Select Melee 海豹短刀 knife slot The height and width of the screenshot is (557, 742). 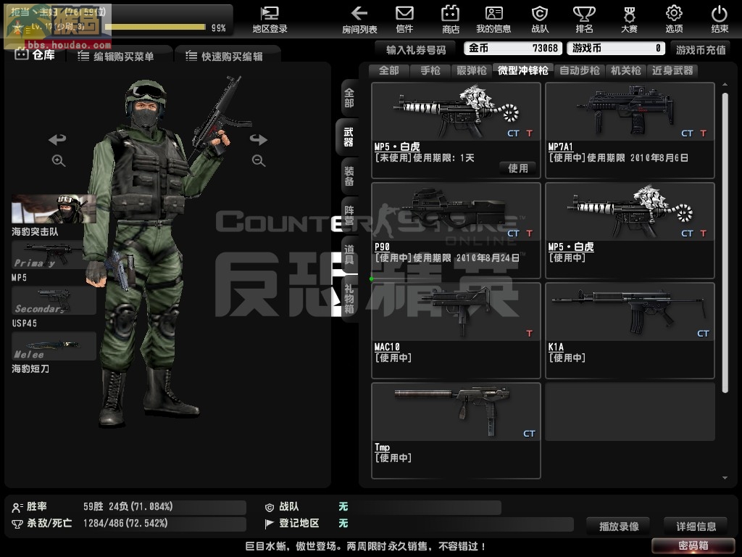[54, 346]
